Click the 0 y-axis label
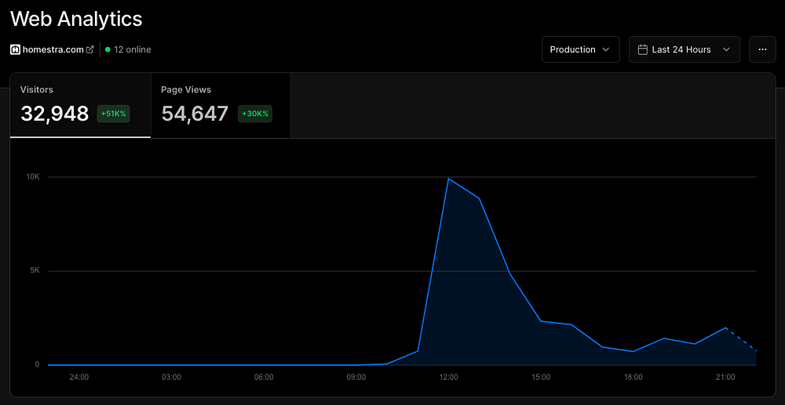The image size is (785, 405). coord(37,364)
